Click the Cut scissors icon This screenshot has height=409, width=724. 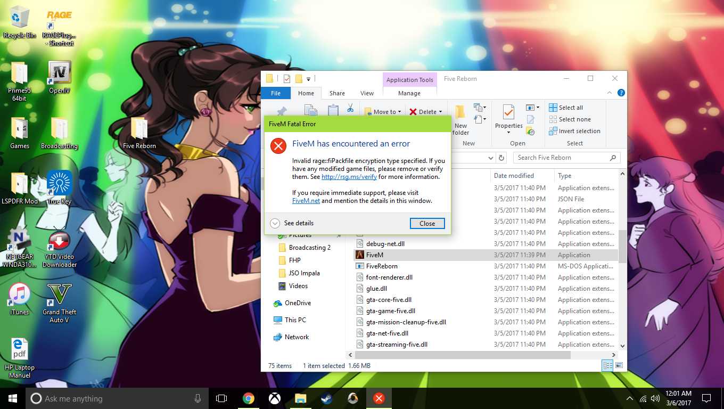click(350, 108)
